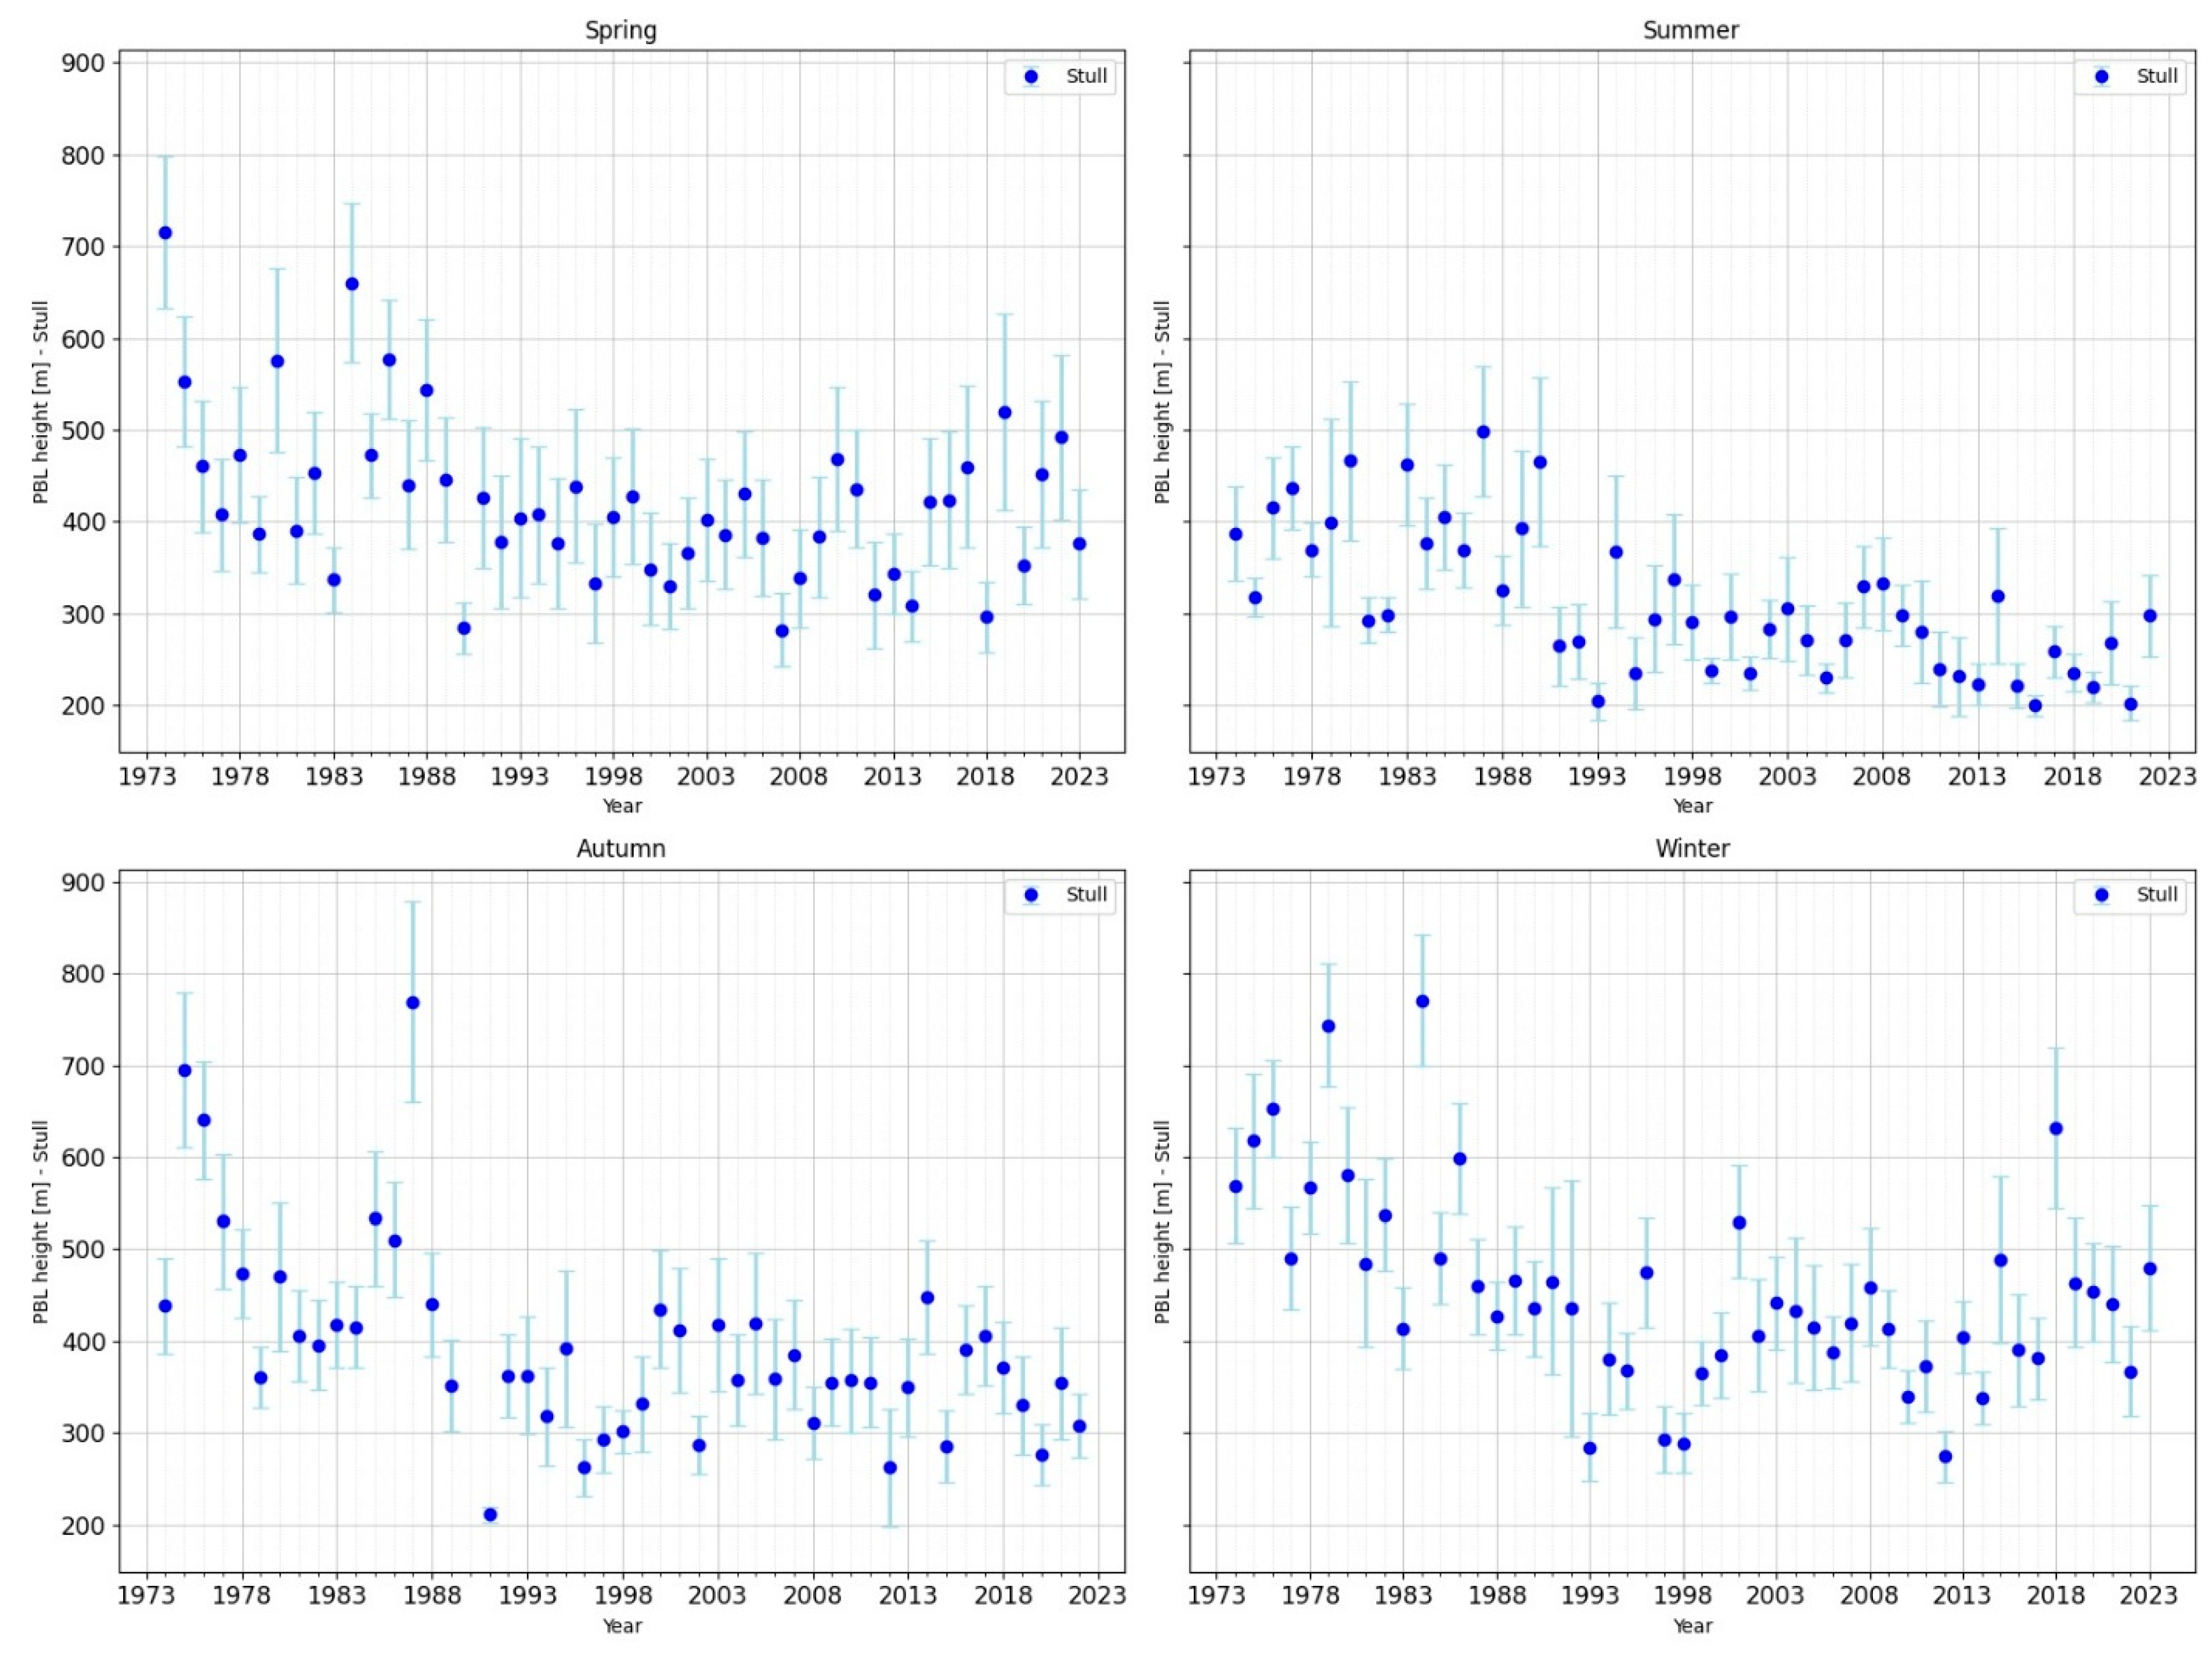
Task: Click the Summer plot title
Action: pyautogui.click(x=1691, y=30)
